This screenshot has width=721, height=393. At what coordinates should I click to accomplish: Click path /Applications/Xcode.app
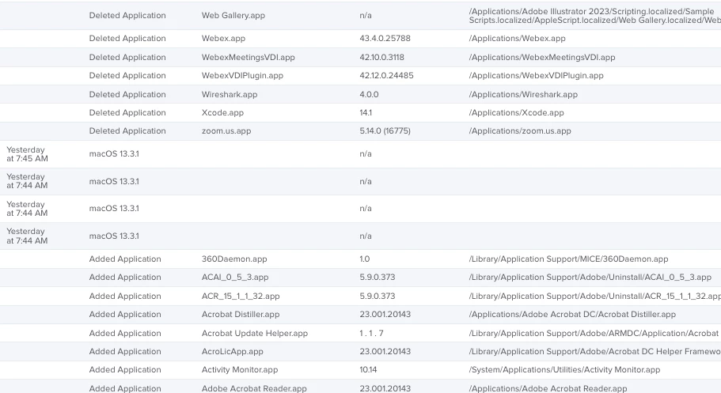[x=516, y=113]
